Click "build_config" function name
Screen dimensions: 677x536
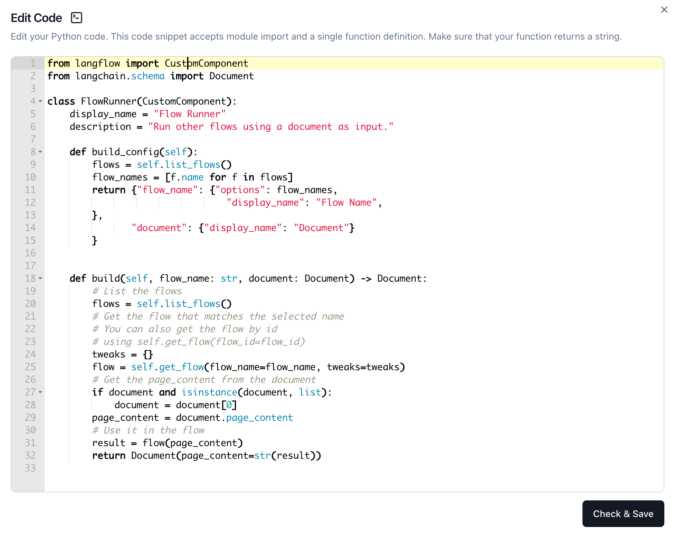125,152
